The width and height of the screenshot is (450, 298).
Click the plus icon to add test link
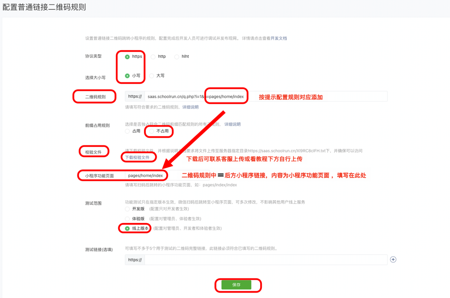pyautogui.click(x=393, y=259)
